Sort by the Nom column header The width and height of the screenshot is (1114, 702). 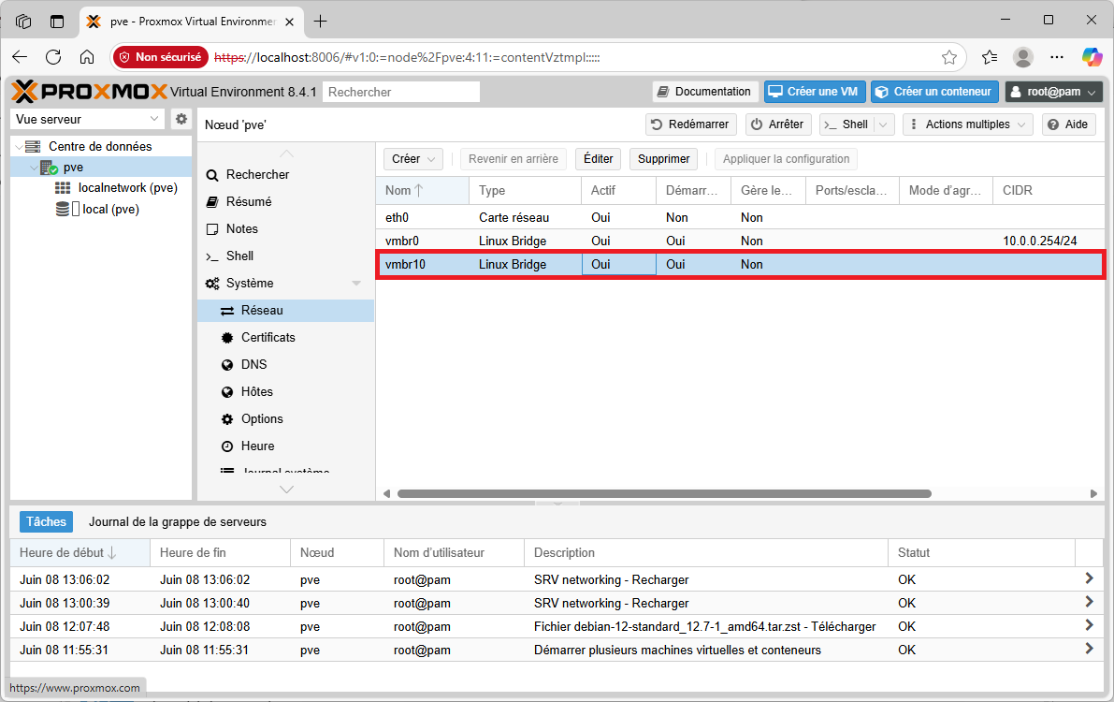point(422,191)
